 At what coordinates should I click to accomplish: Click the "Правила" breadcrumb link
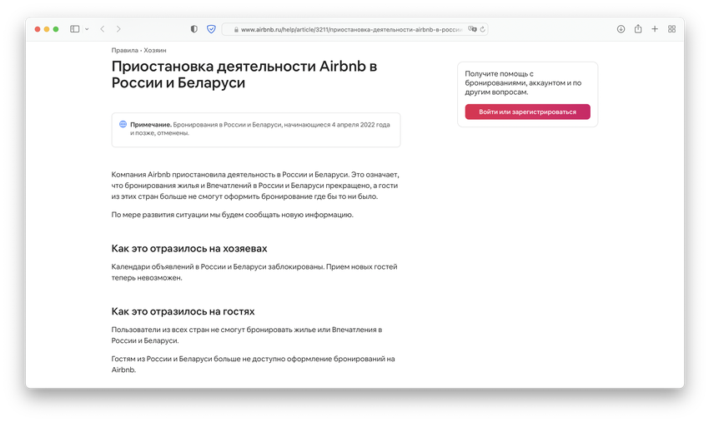[124, 51]
